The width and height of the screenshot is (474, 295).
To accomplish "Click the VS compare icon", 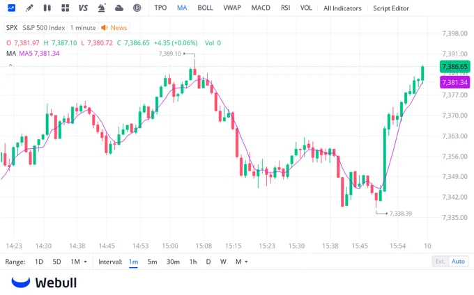I will (x=83, y=8).
